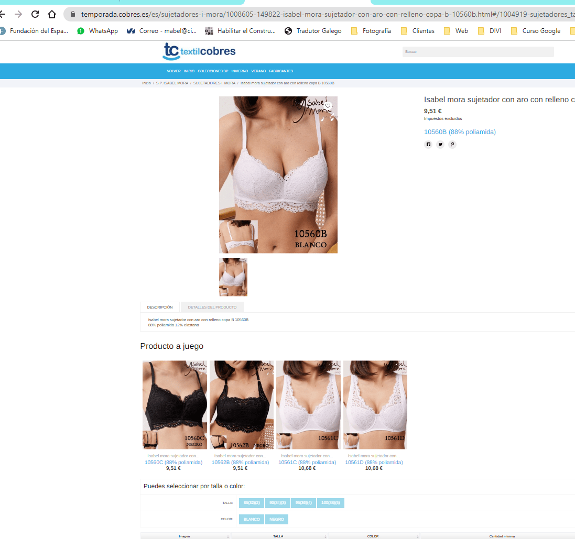
Task: Filter by BLANCO color
Action: pos(252,519)
